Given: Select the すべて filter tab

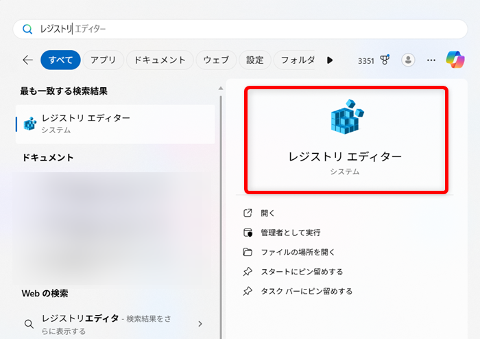Looking at the screenshot, I should 60,60.
